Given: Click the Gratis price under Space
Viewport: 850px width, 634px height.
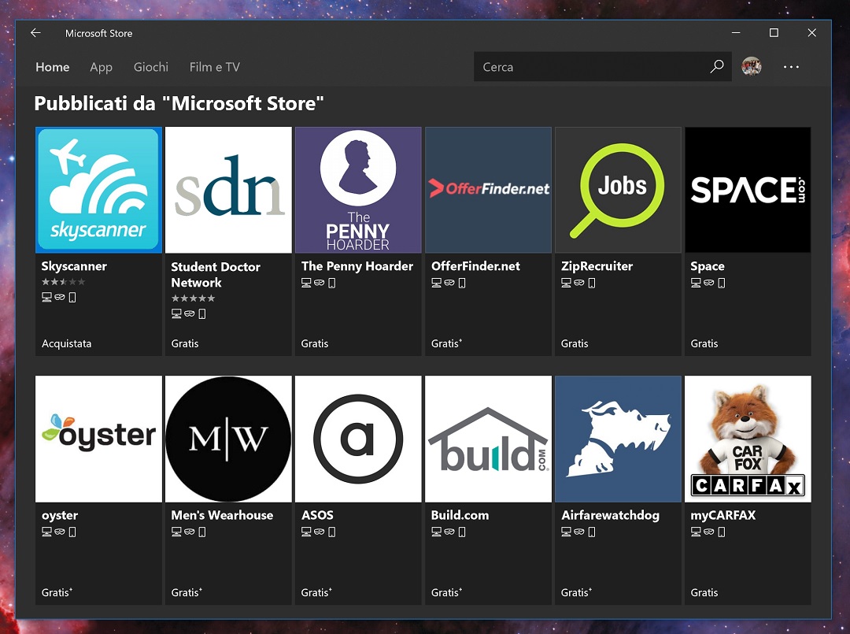Looking at the screenshot, I should coord(704,343).
